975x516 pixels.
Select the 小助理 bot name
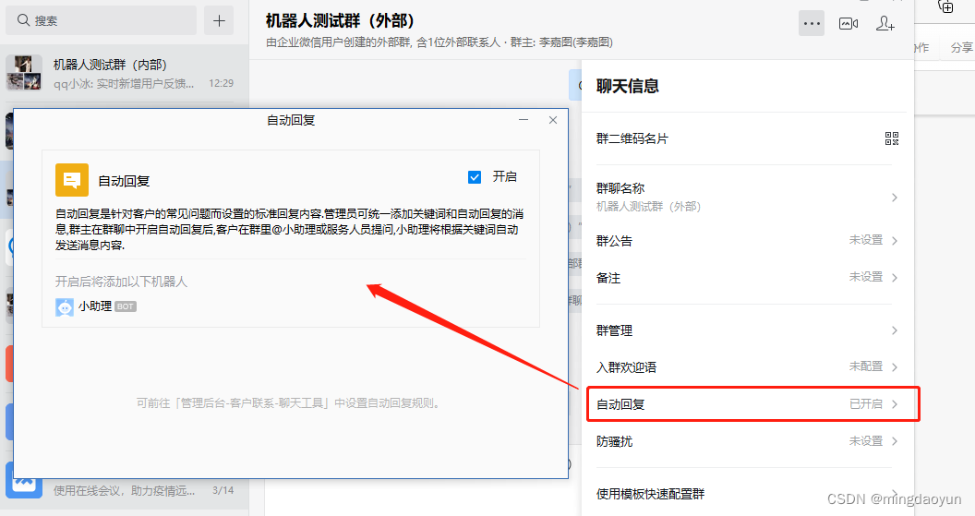click(95, 306)
